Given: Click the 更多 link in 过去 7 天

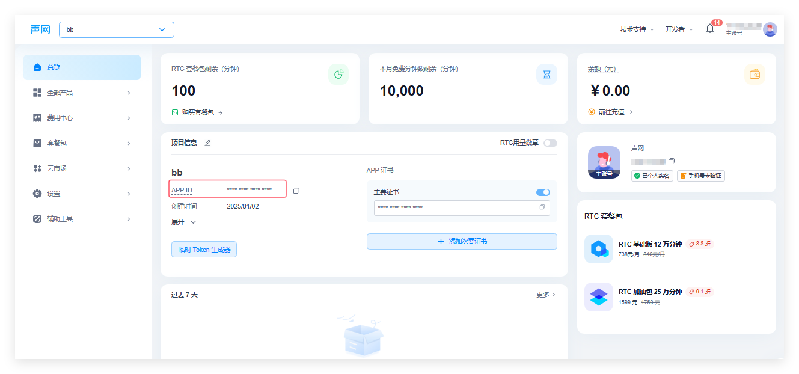Looking at the screenshot, I should pos(546,295).
